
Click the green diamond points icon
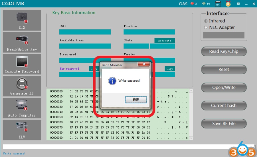(x=204, y=3)
